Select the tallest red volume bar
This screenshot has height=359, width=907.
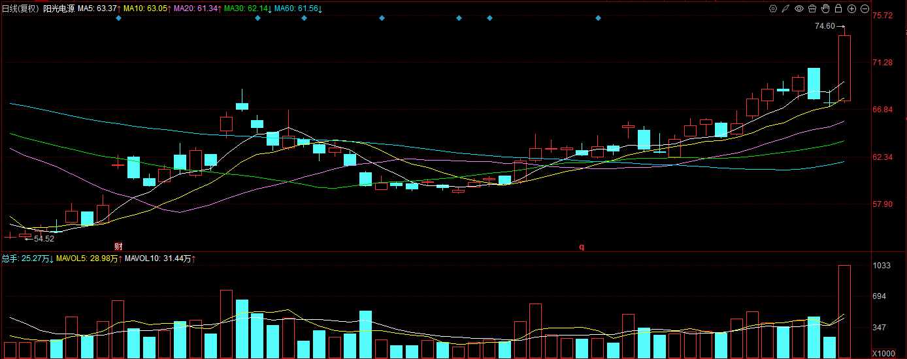844,312
